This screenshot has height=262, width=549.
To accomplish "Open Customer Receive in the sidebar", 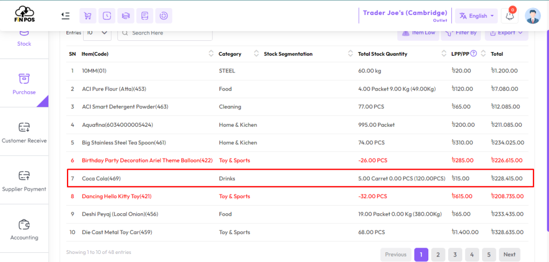I will [24, 133].
